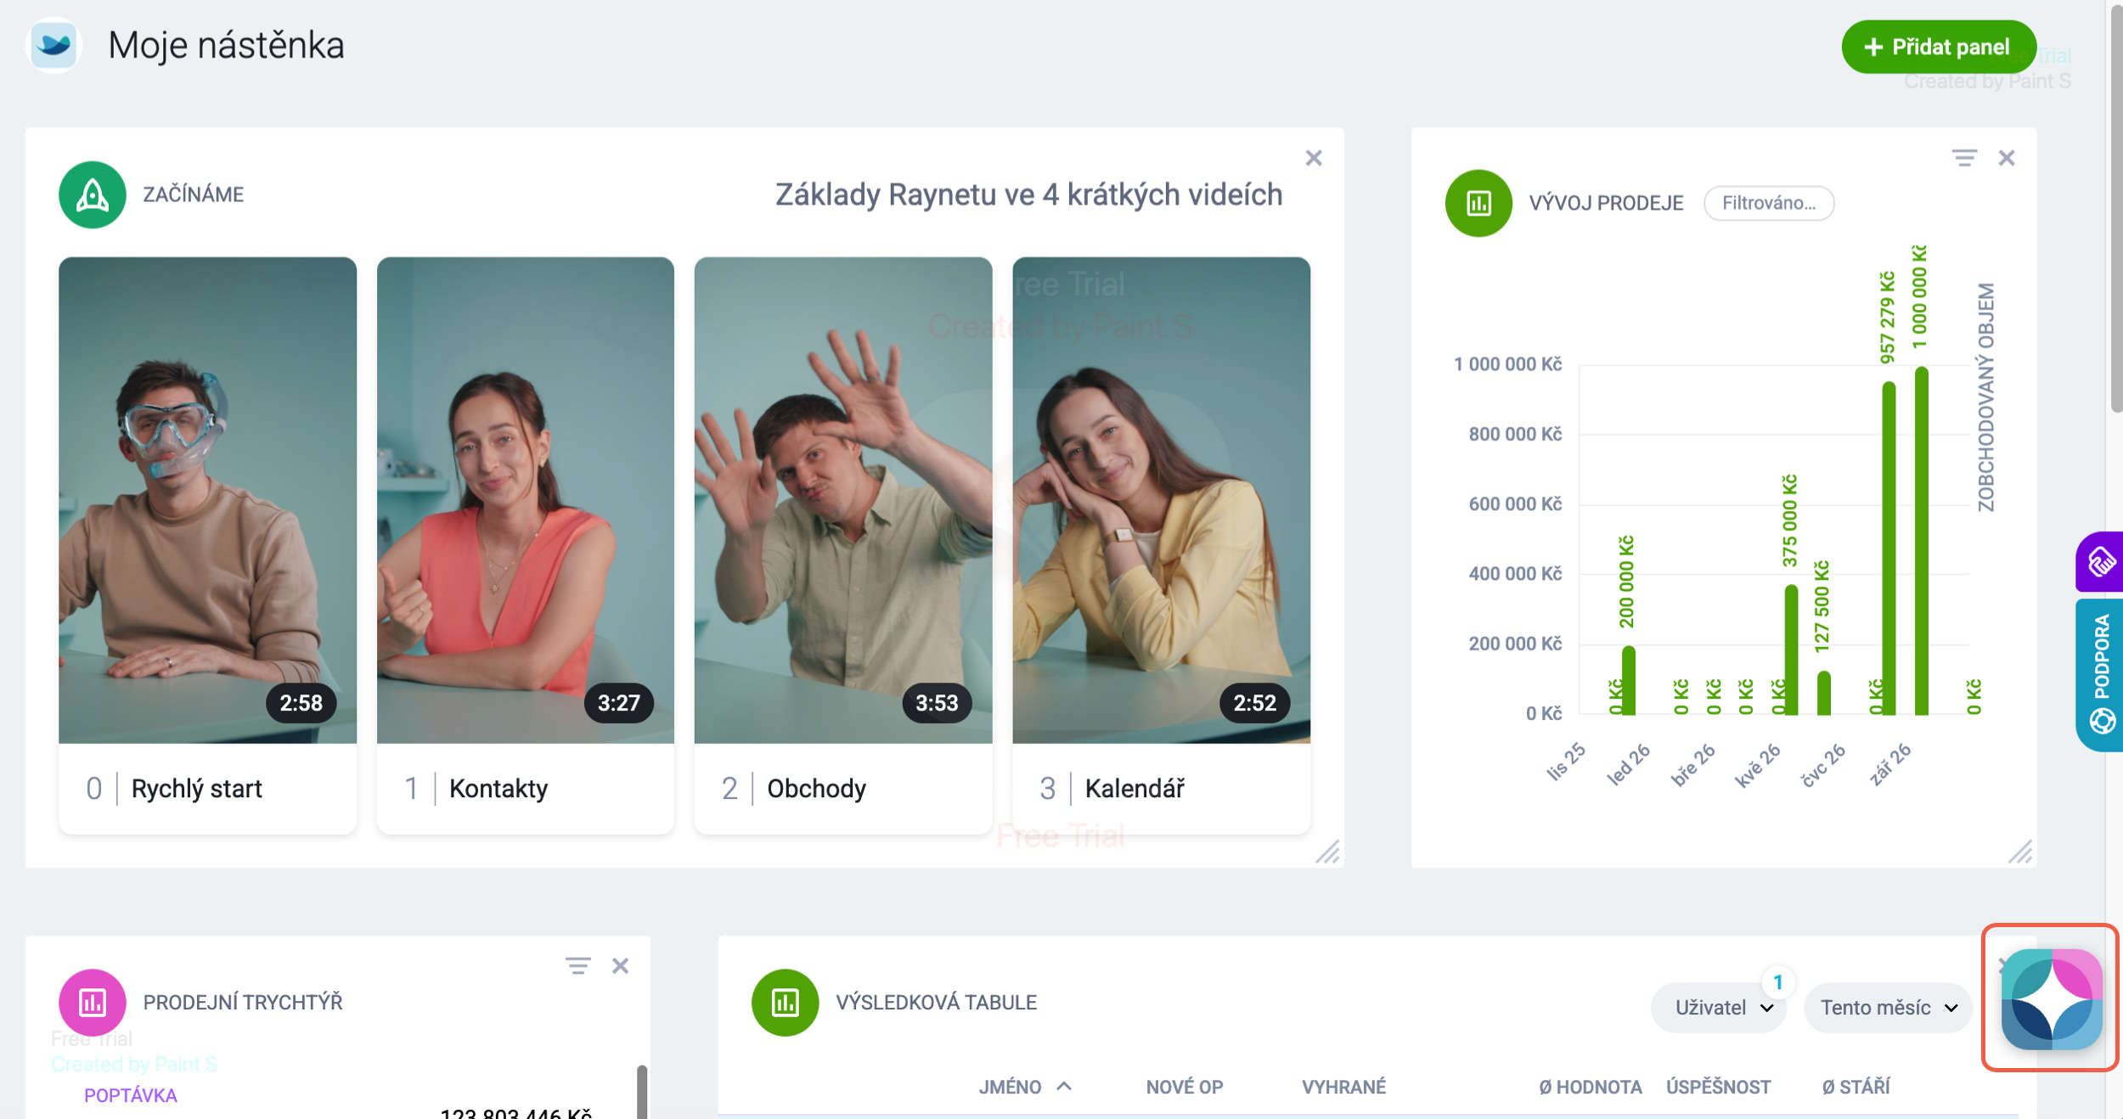Click the Začínáme rocket icon
Screen dimensions: 2123x1119
93,194
